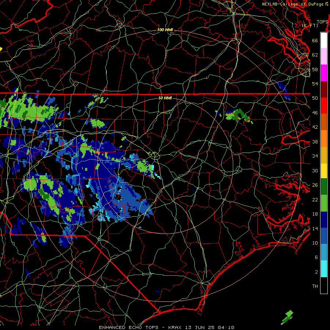This screenshot has height=330, width=330.
Task: Click the '13 JUN 25' date text
Action: (x=200, y=327)
